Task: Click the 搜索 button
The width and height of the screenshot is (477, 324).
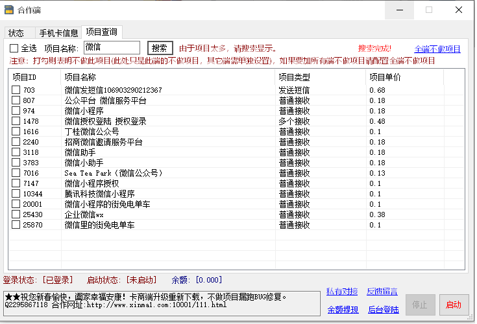Action: pos(160,48)
